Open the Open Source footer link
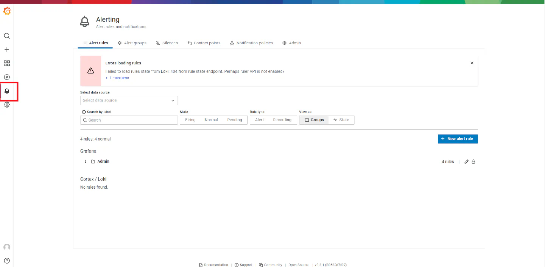The image size is (545, 267). [298, 265]
